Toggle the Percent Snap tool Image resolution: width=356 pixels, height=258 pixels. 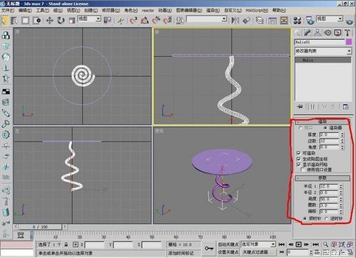pyautogui.click(x=156, y=21)
